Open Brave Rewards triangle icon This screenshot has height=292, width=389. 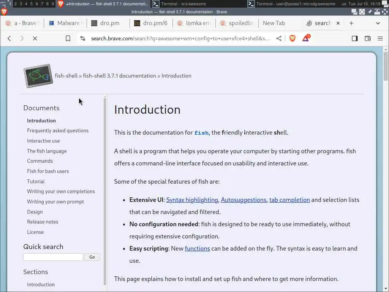click(306, 38)
